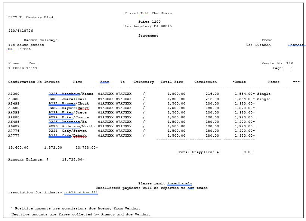Select 'Los Angeles, CA 90045' text
Image resolution: width=306 pixels, height=221 pixels.
(148, 26)
